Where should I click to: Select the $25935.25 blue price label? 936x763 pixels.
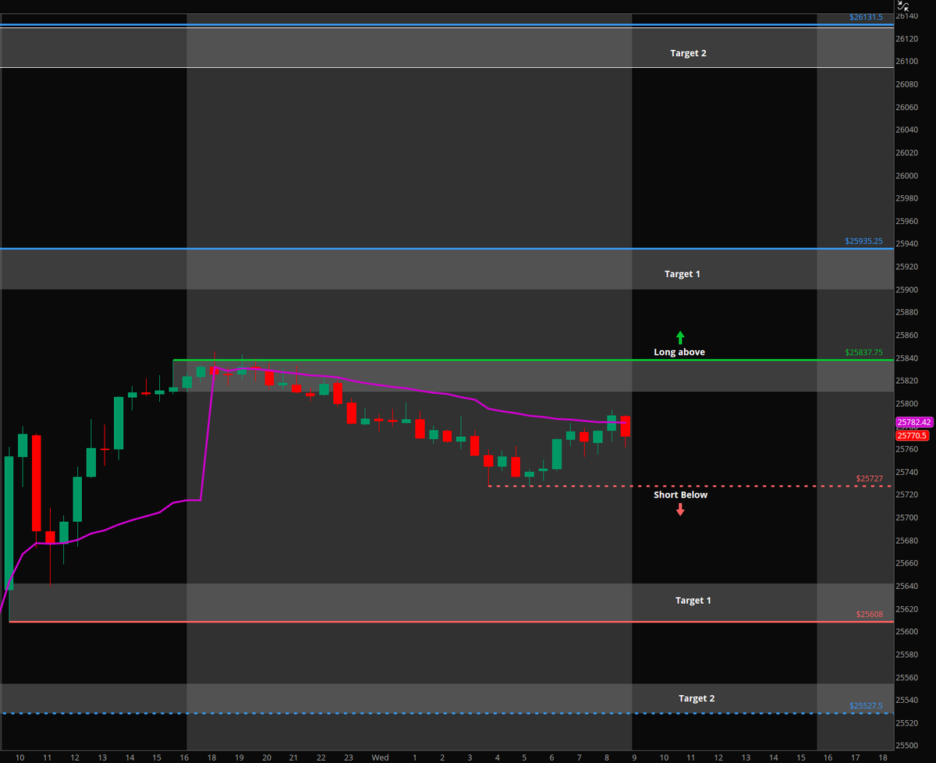click(863, 241)
